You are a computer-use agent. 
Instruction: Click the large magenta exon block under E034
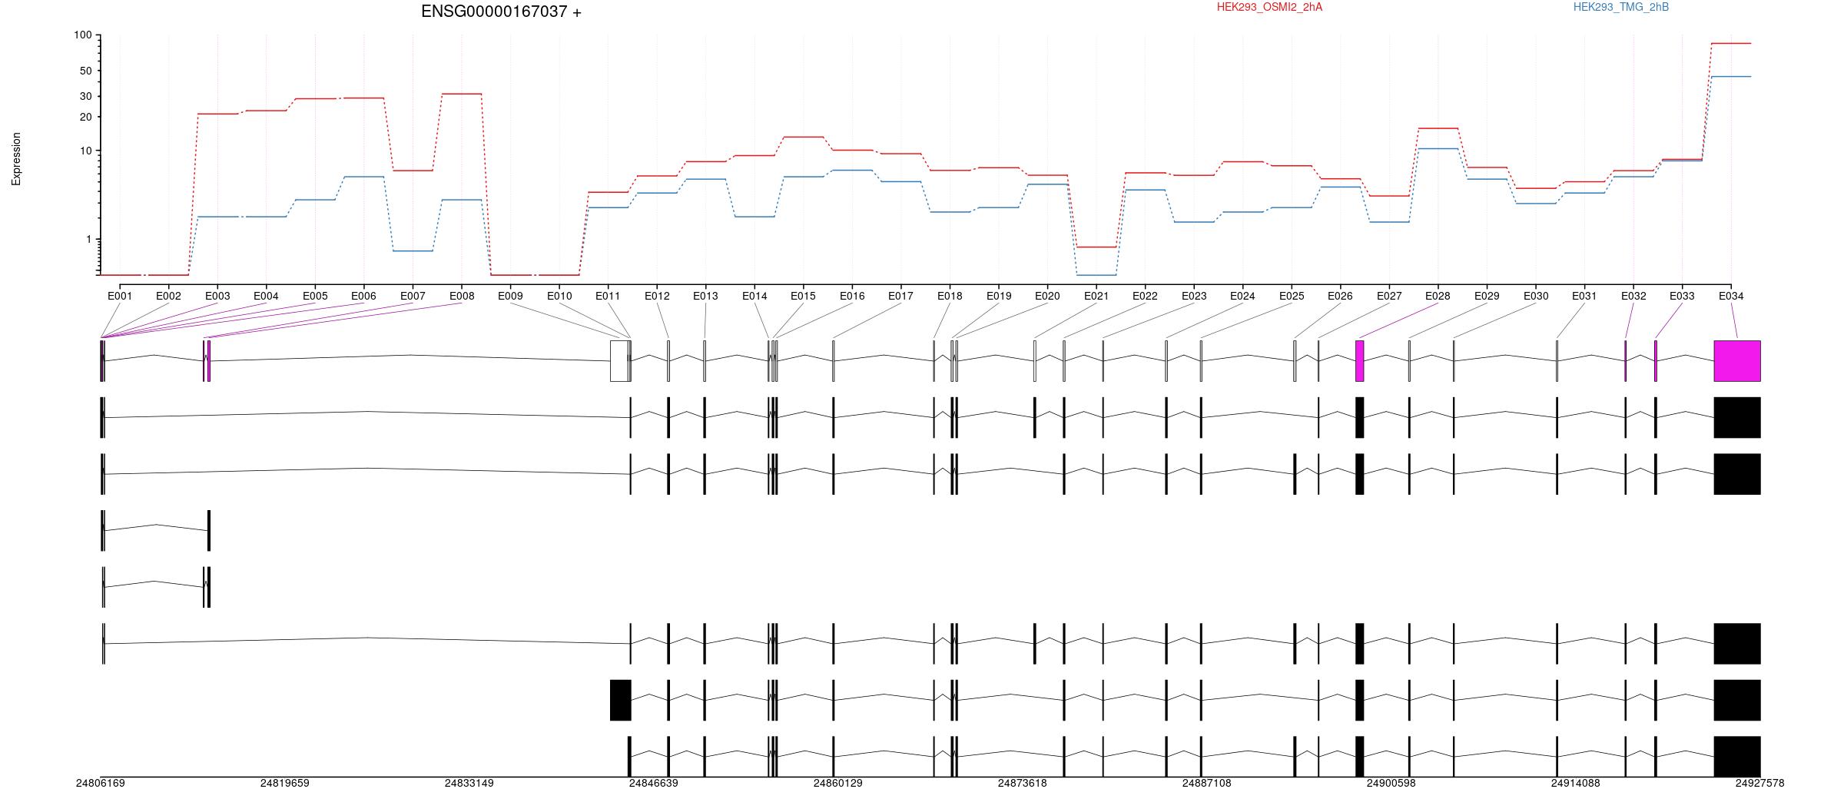(1737, 361)
